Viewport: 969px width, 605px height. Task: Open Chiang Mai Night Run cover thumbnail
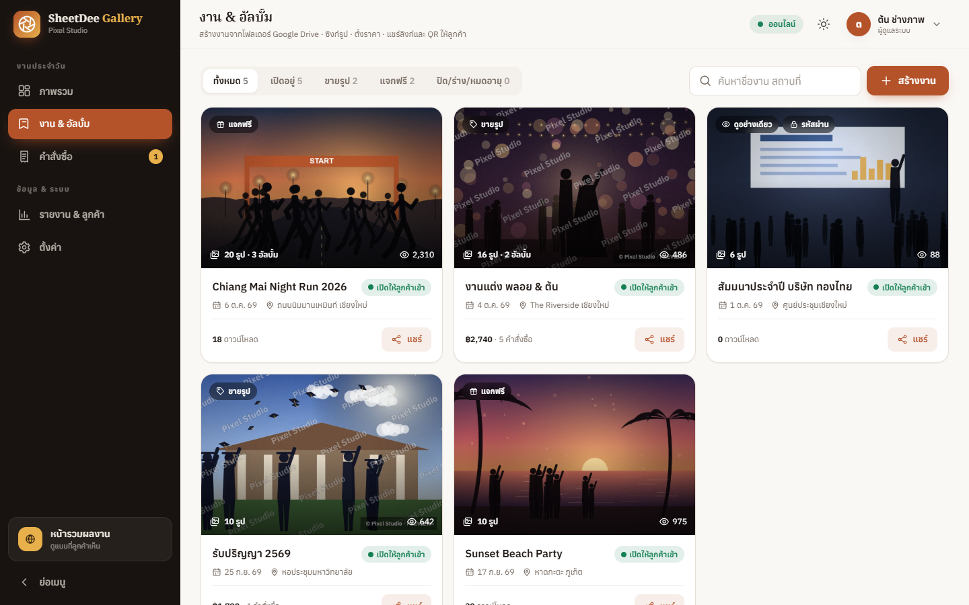coord(322,188)
